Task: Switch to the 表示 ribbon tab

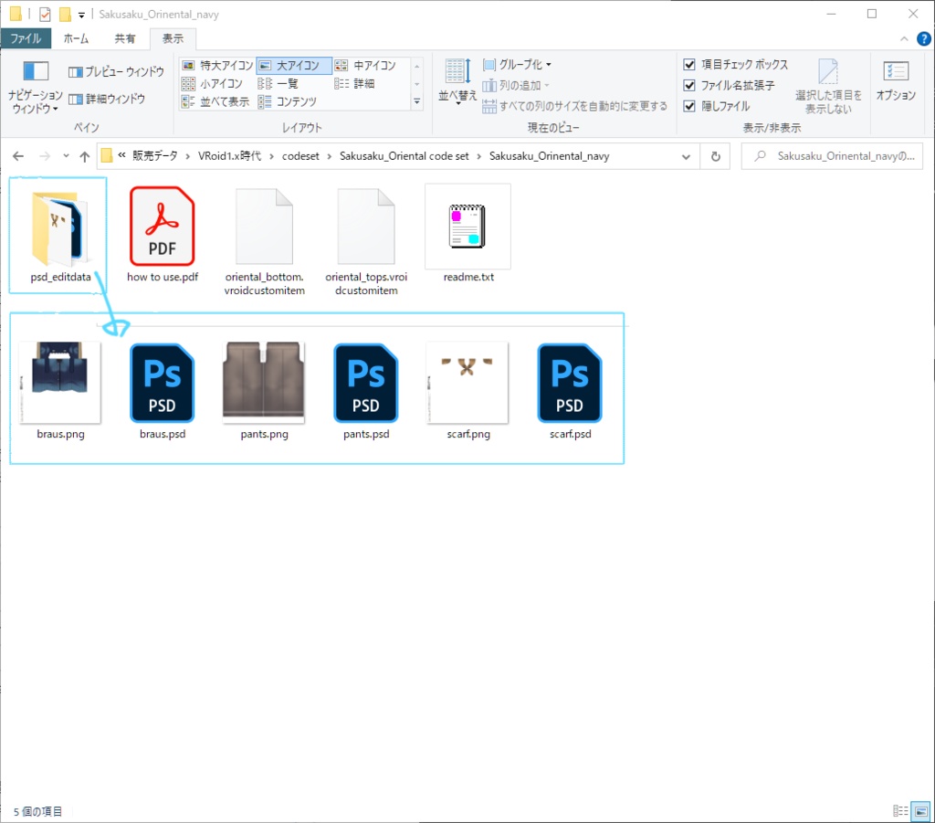Action: pos(173,38)
